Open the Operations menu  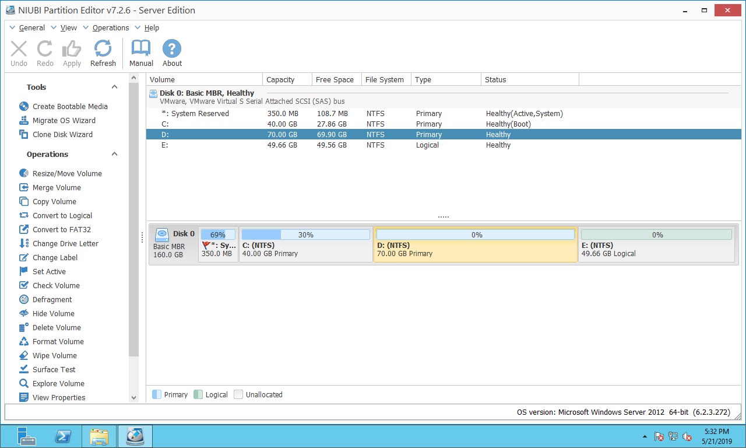(110, 27)
